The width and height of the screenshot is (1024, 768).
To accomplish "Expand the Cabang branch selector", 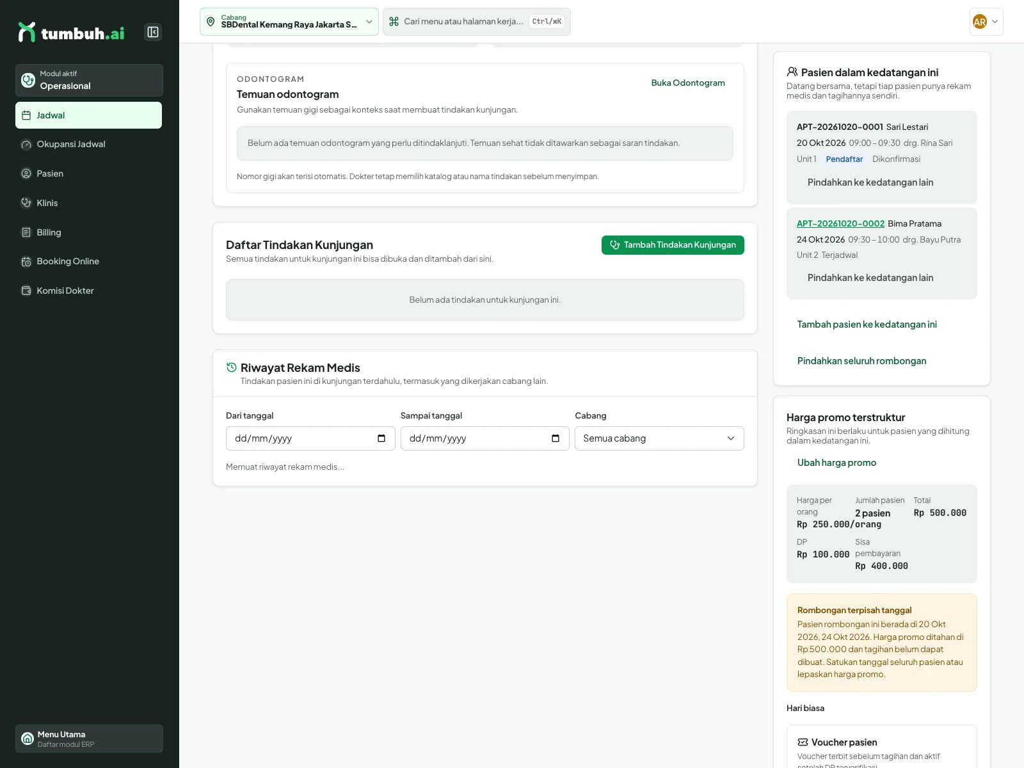I will [289, 22].
